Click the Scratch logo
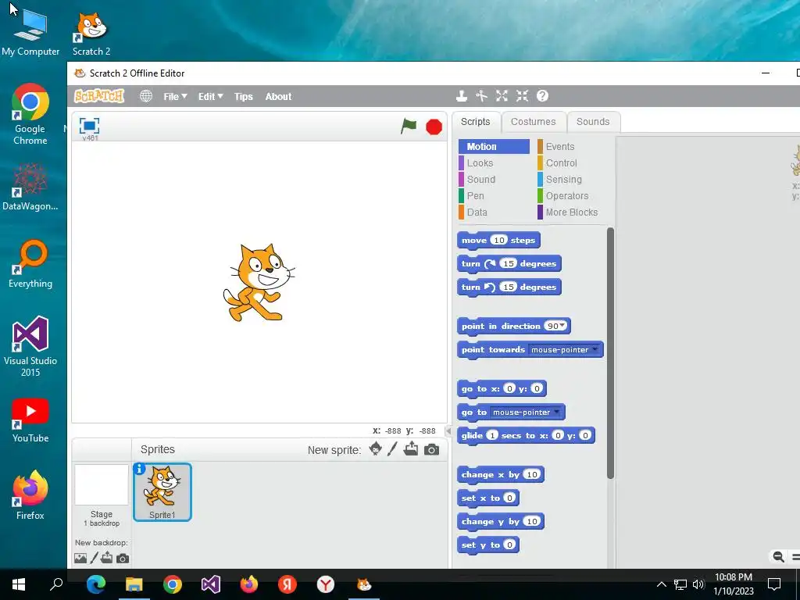 pyautogui.click(x=99, y=96)
